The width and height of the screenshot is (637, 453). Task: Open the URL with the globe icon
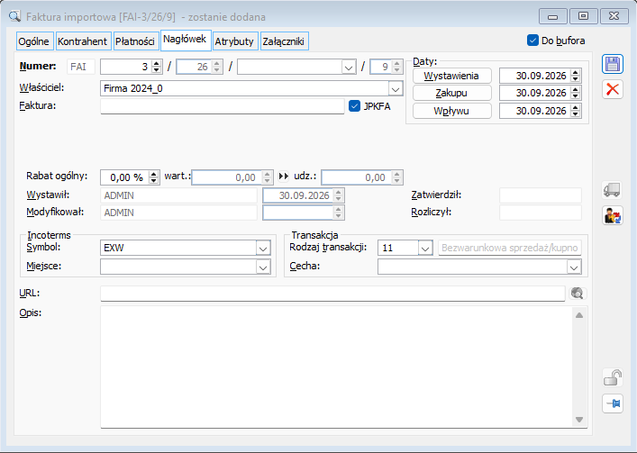coord(577,293)
